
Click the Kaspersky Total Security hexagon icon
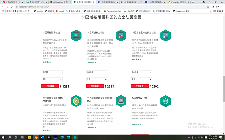point(165,35)
